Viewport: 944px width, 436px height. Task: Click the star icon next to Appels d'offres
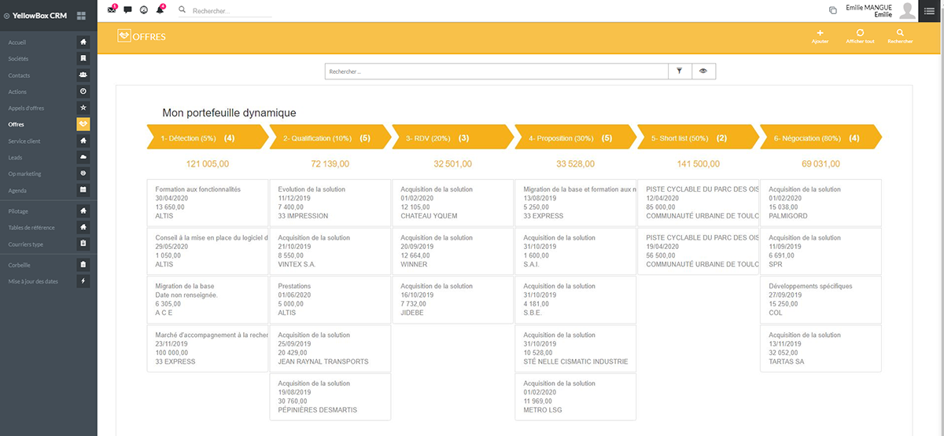point(83,108)
